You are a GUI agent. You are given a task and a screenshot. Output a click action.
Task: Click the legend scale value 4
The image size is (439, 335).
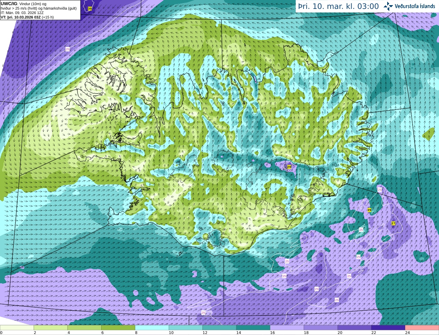point(69,333)
